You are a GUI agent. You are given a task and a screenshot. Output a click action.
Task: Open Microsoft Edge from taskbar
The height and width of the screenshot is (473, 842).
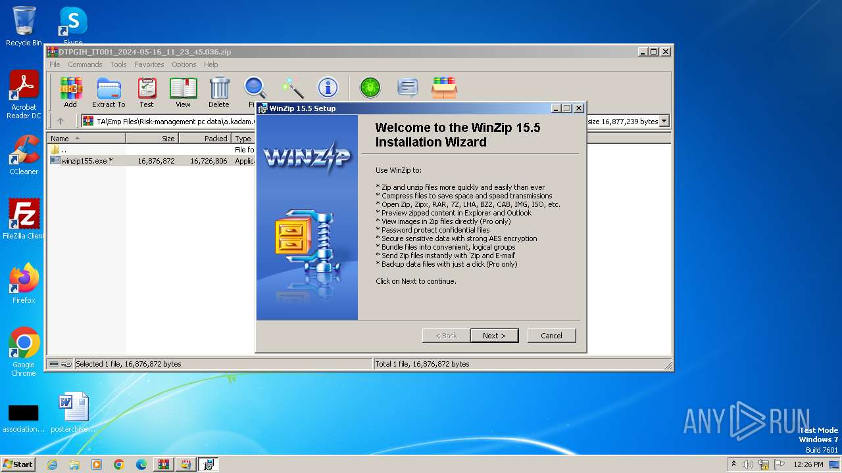point(141,464)
